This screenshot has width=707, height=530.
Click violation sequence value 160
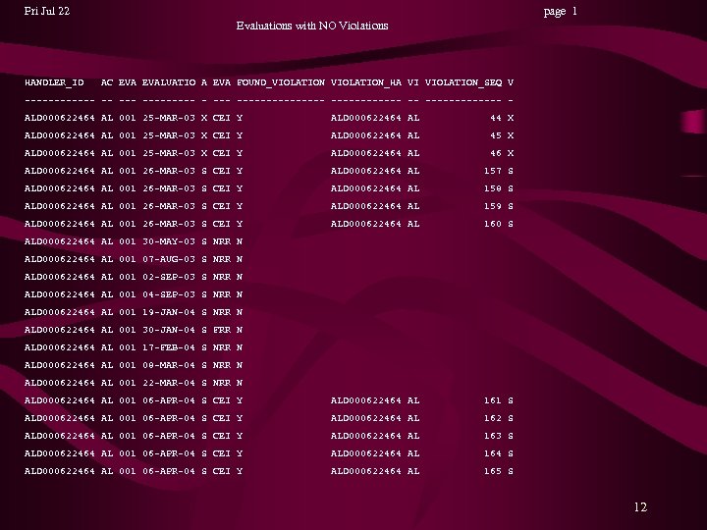pyautogui.click(x=492, y=224)
